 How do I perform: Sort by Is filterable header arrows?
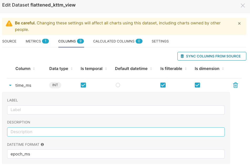[186, 69]
